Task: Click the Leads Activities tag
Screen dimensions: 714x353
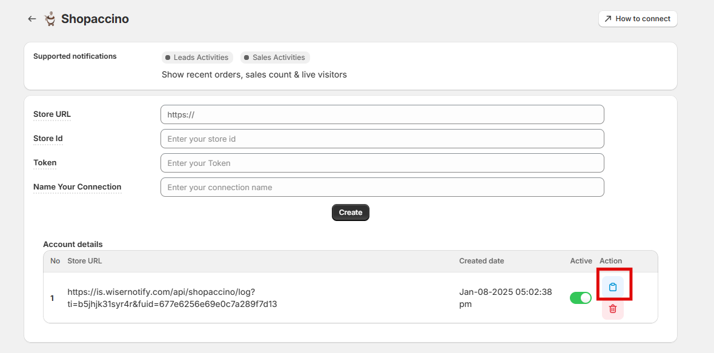Action: (x=197, y=58)
